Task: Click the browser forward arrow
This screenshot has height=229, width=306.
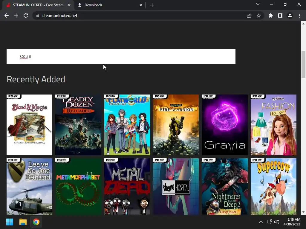Action: pos(16,16)
